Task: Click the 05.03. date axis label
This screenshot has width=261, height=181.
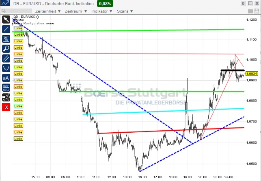Action: pyautogui.click(x=35, y=177)
